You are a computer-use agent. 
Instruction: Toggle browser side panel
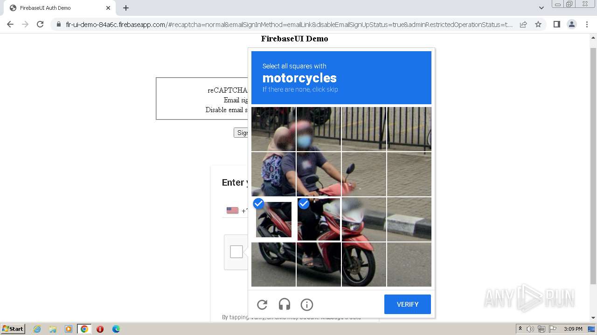(x=556, y=24)
